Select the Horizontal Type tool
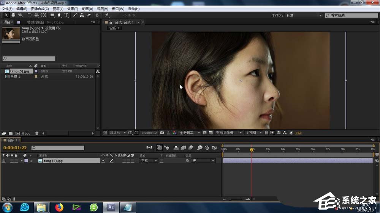The height and width of the screenshot is (213, 380). (x=66, y=15)
